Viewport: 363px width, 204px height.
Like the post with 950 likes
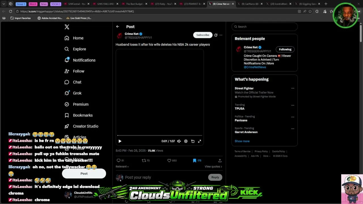172,160
